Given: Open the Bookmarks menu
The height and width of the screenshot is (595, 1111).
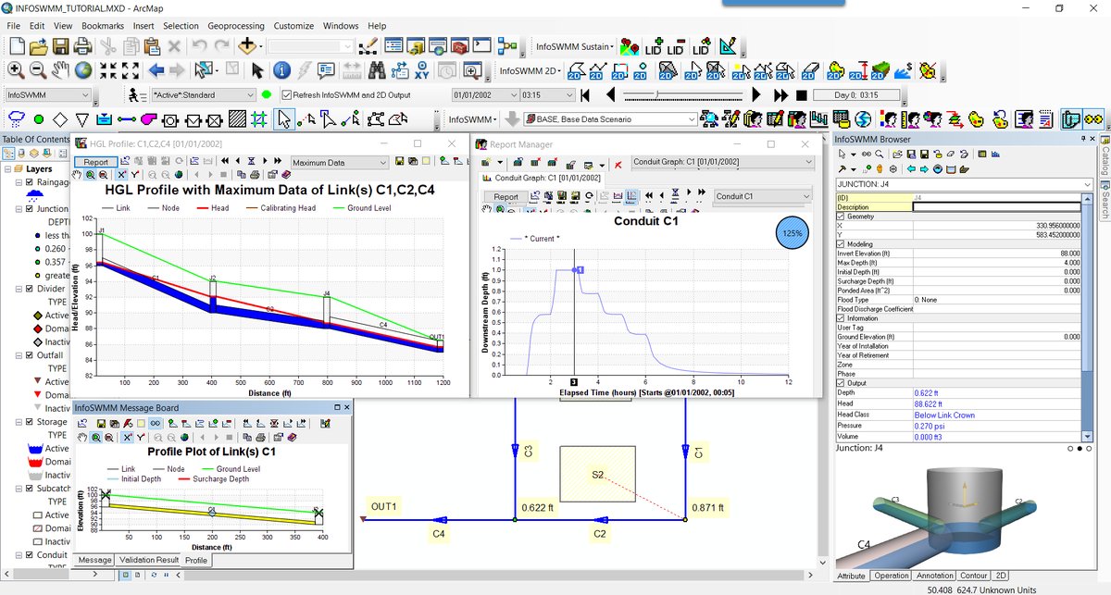Looking at the screenshot, I should coord(103,26).
